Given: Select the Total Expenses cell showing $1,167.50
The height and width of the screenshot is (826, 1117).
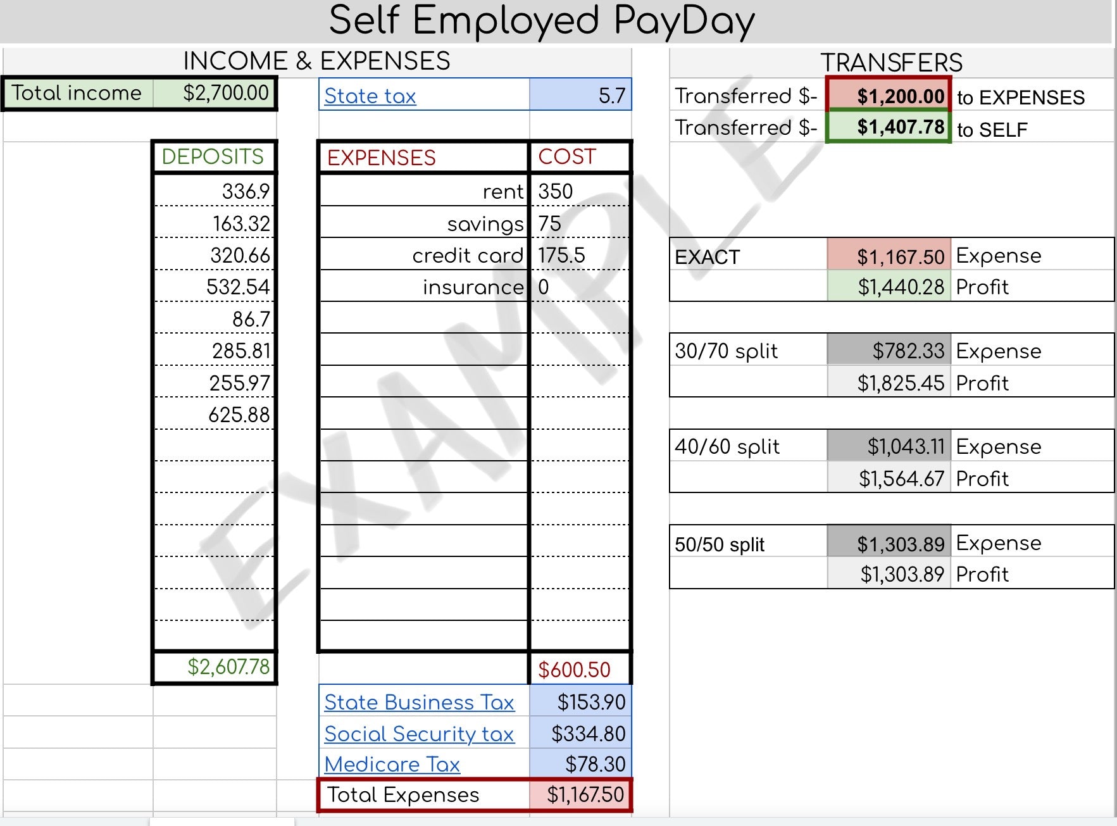Looking at the screenshot, I should tap(579, 794).
